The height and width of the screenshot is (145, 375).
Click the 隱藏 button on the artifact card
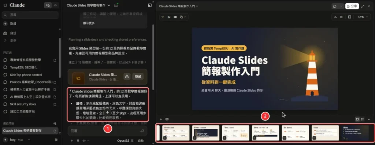[x=138, y=76]
